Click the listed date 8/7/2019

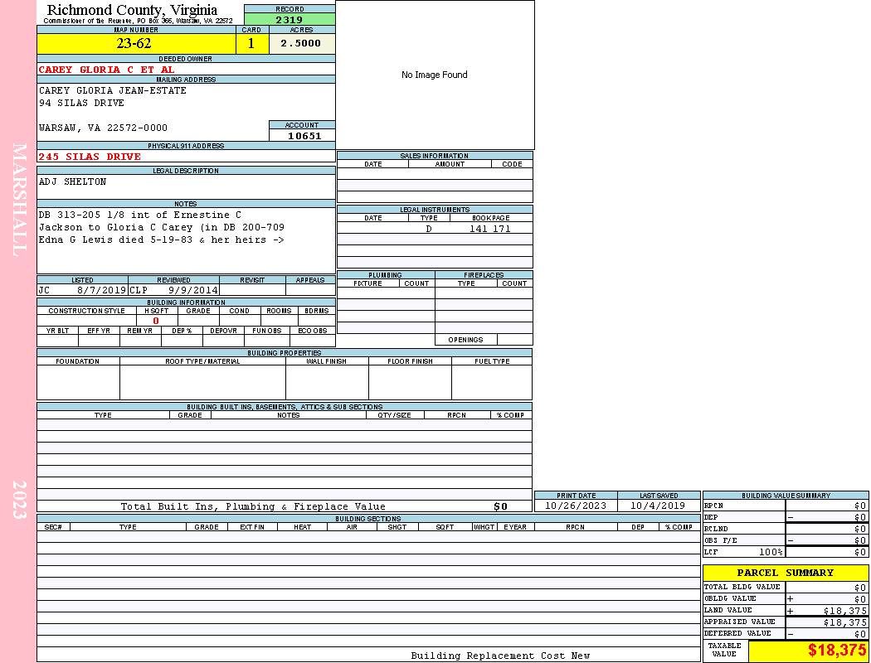pos(101,291)
